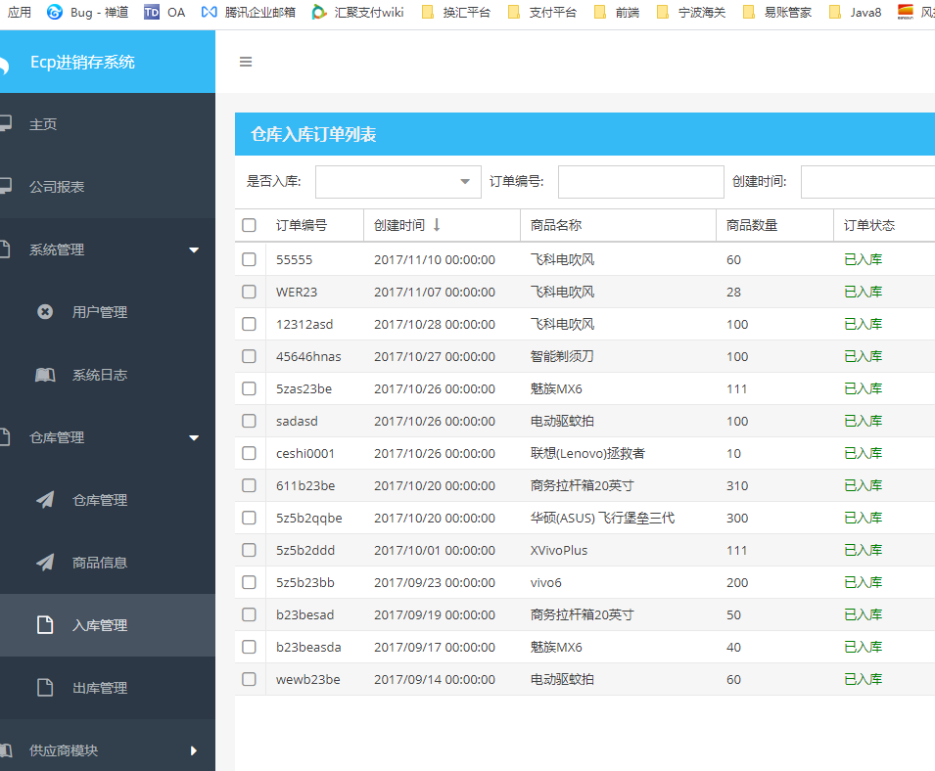Check the box for order 5zas23be
Image resolution: width=935 pixels, height=771 pixels.
[249, 387]
